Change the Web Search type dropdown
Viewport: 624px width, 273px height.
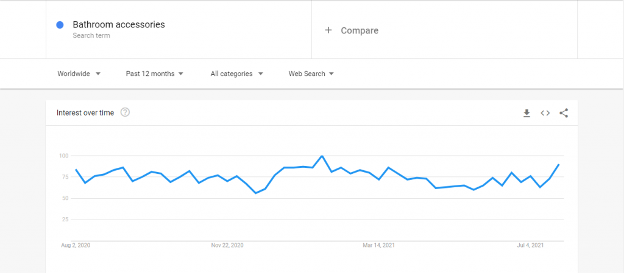(x=311, y=74)
